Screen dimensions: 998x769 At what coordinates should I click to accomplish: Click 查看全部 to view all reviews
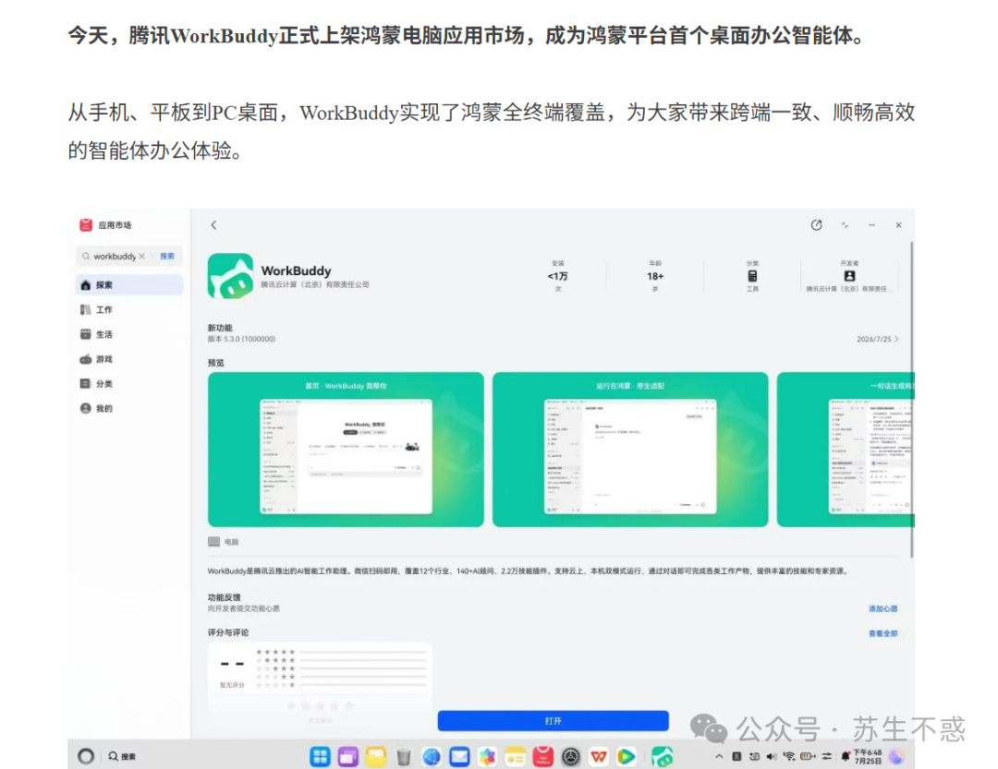tap(882, 633)
